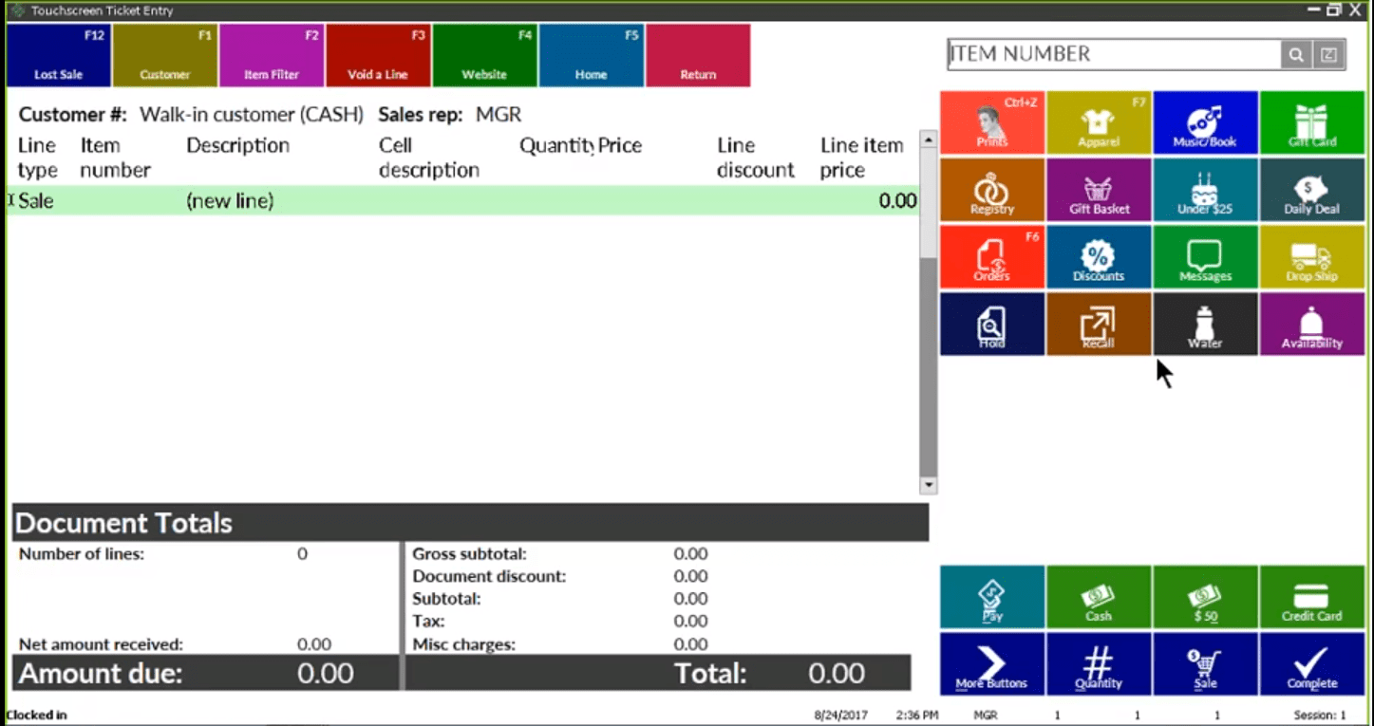Open the Music/Book category tile
The image size is (1374, 726).
tap(1205, 123)
